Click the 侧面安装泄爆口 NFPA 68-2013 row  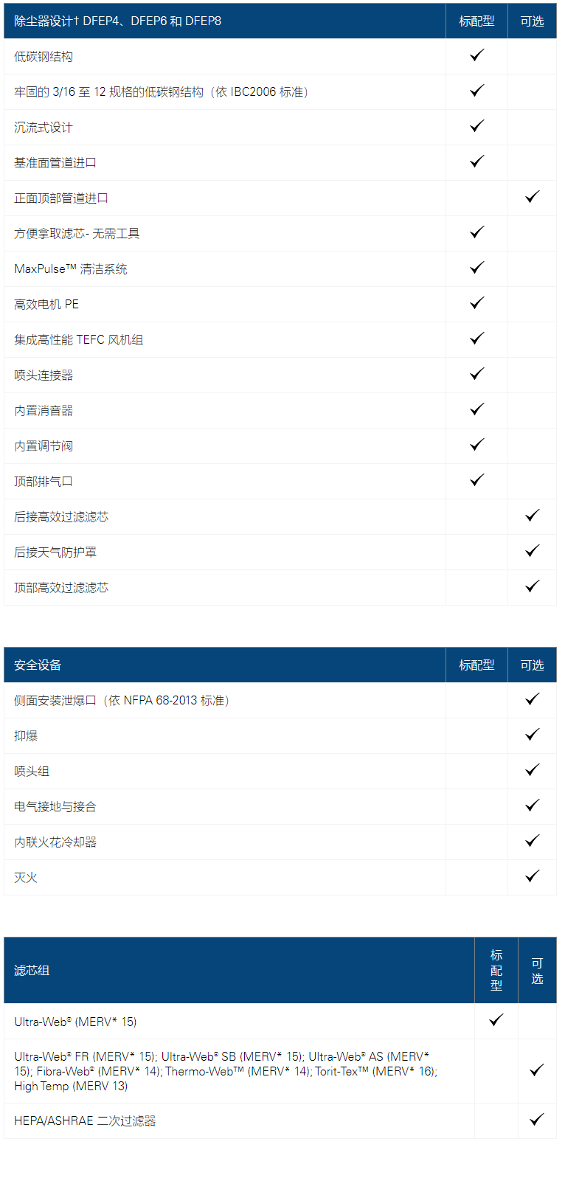click(280, 701)
